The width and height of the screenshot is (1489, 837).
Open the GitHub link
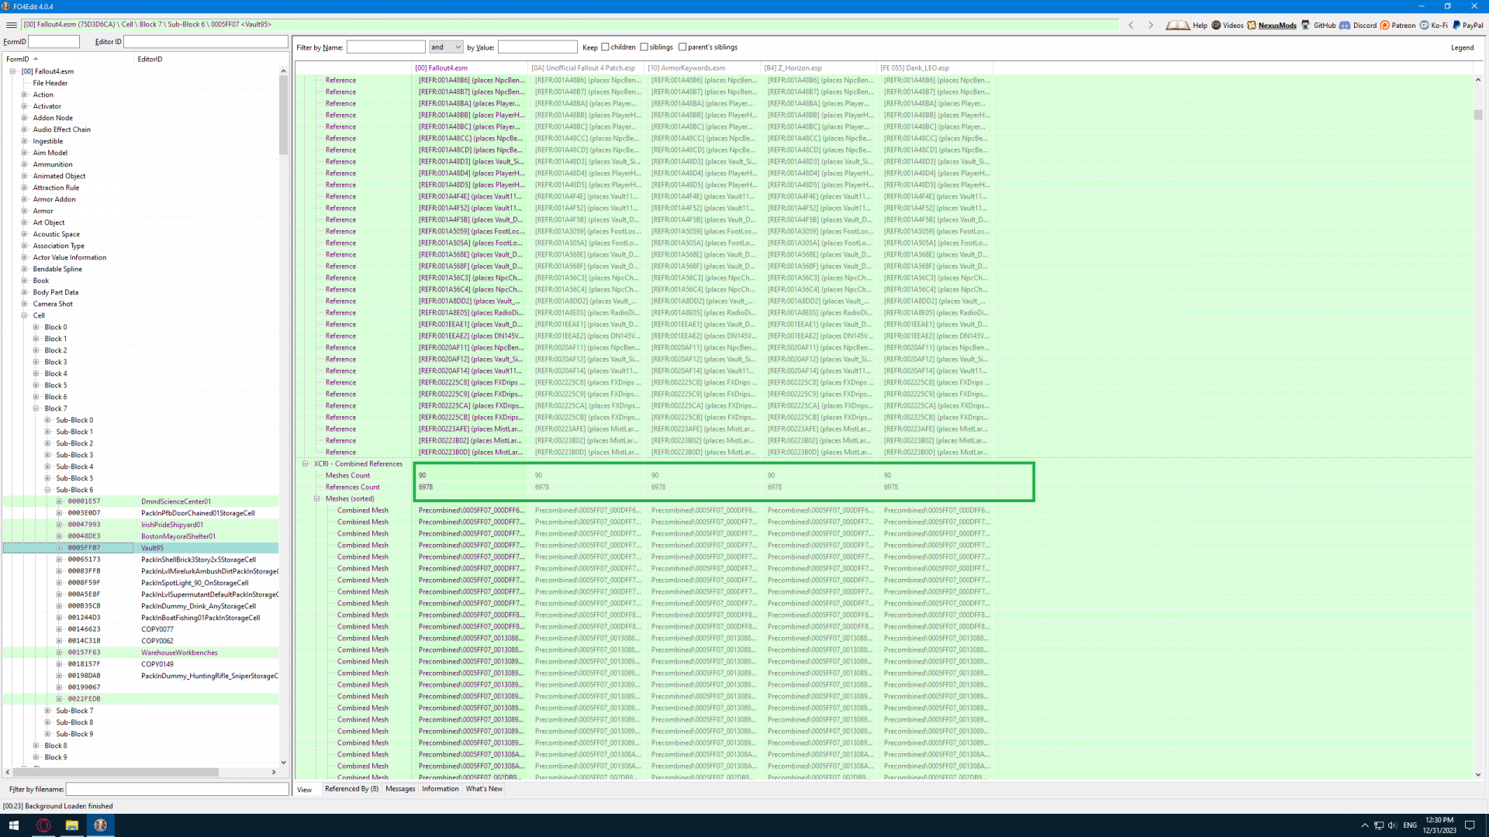coord(1324,25)
